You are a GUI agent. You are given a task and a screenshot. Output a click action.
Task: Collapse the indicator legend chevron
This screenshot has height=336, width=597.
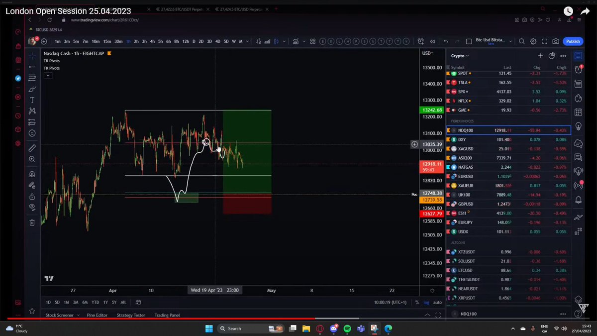click(48, 76)
